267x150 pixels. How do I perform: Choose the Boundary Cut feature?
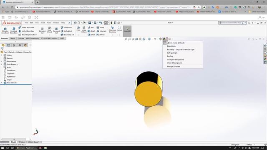point(68,35)
